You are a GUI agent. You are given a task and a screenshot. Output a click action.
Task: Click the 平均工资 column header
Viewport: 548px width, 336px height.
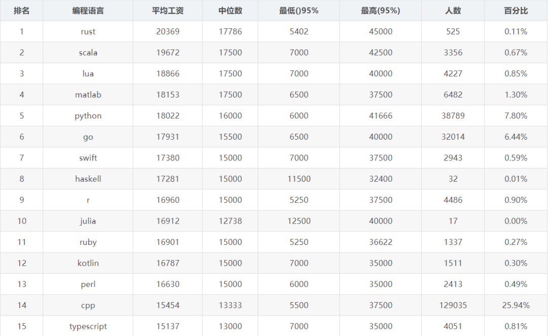pyautogui.click(x=168, y=11)
